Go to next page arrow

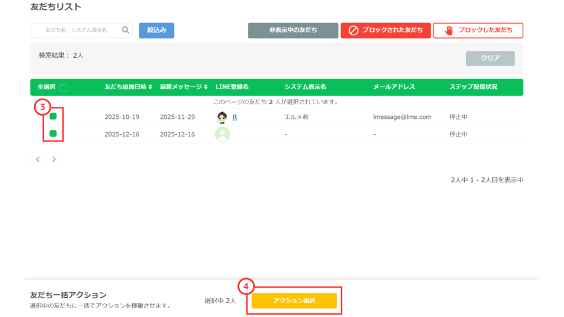pyautogui.click(x=53, y=160)
